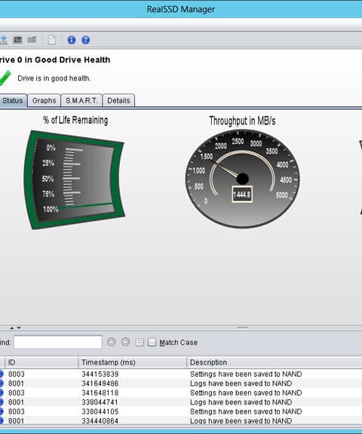Open the blue info (i) icon
Image resolution: width=362 pixels, height=434 pixels.
coord(72,40)
